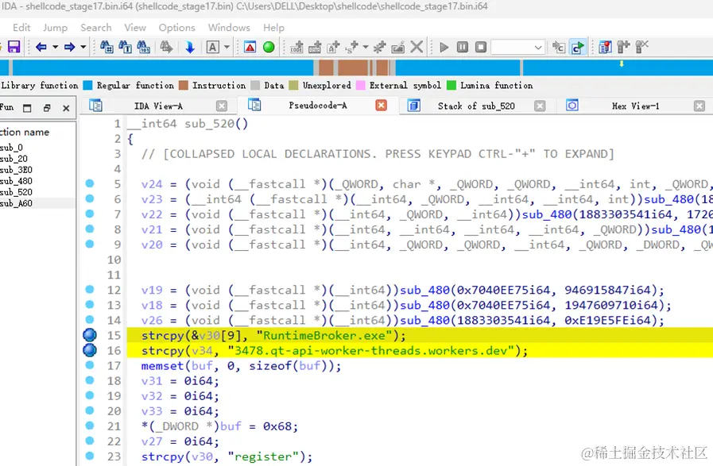Click the greyed C toolbar icon

click(559, 47)
